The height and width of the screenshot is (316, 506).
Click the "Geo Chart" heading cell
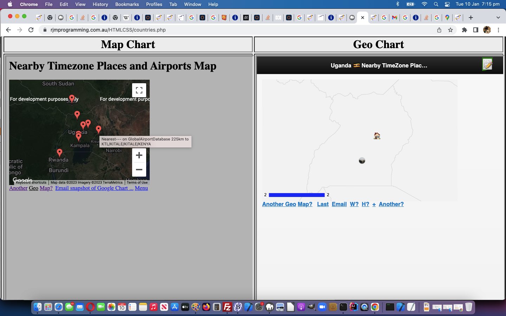tap(378, 45)
